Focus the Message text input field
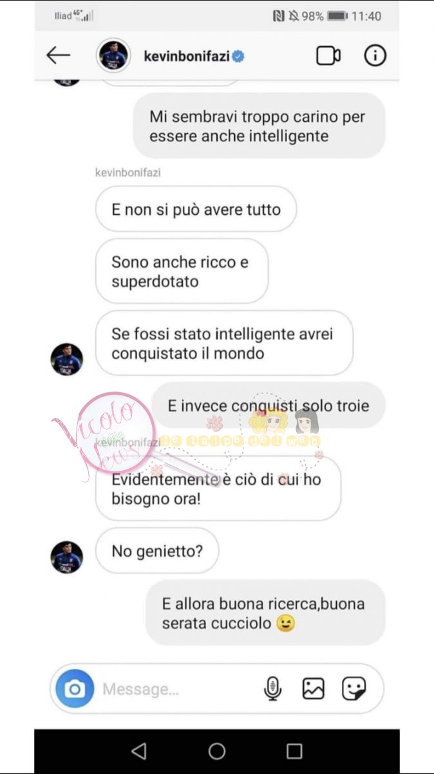This screenshot has height=774, width=434. click(x=180, y=690)
